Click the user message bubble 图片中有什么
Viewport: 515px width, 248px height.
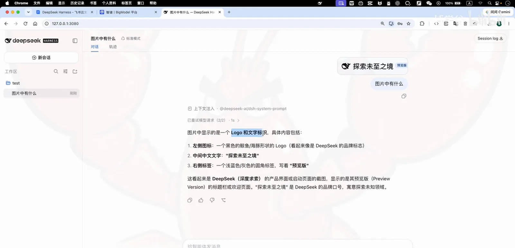[389, 84]
